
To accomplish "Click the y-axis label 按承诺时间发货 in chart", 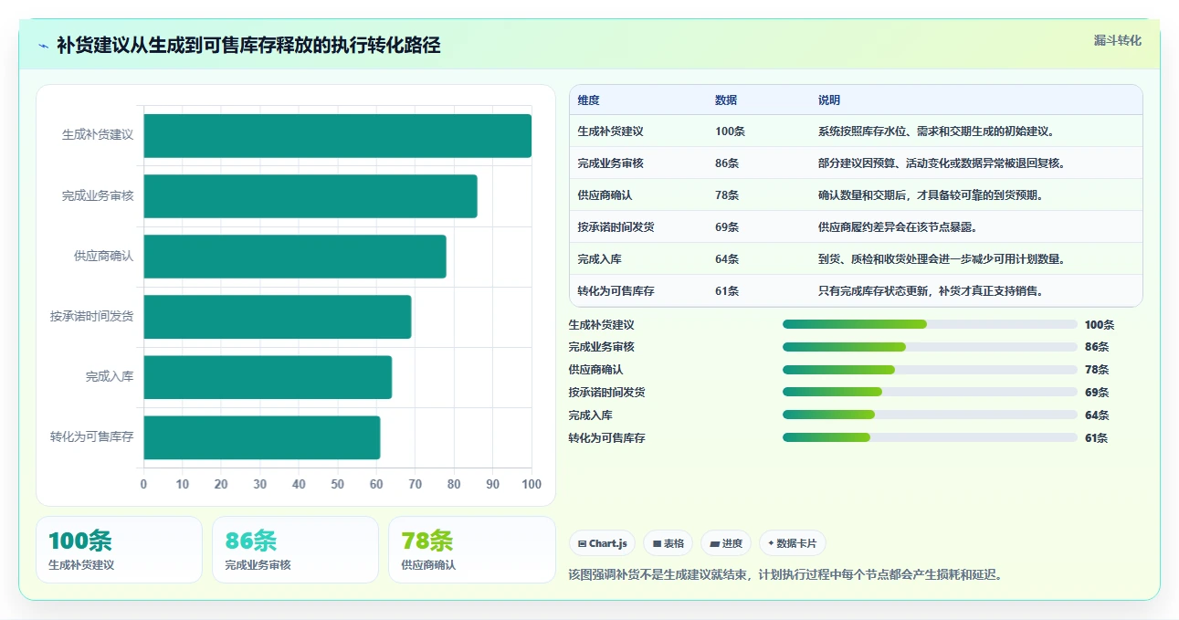I will pyautogui.click(x=91, y=317).
